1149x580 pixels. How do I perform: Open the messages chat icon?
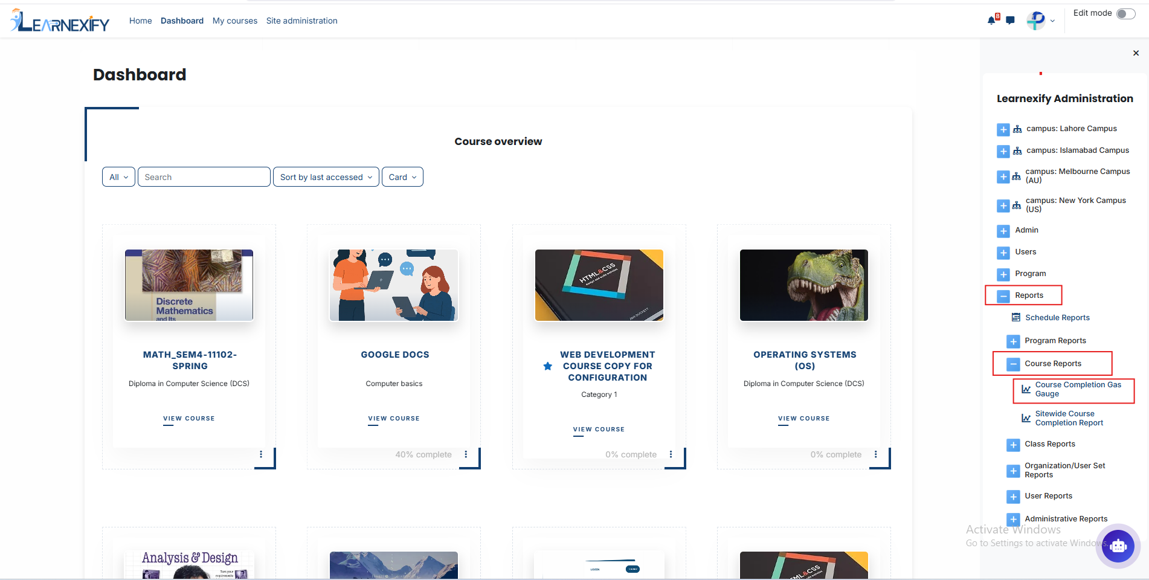(1010, 21)
